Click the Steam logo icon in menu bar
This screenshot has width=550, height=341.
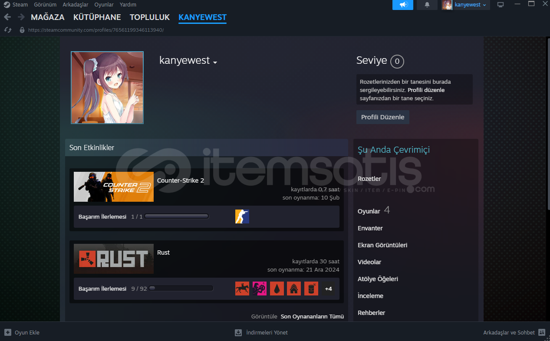click(7, 5)
